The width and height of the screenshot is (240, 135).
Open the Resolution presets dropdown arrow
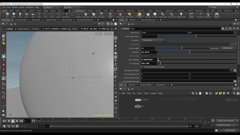[x=235, y=33]
